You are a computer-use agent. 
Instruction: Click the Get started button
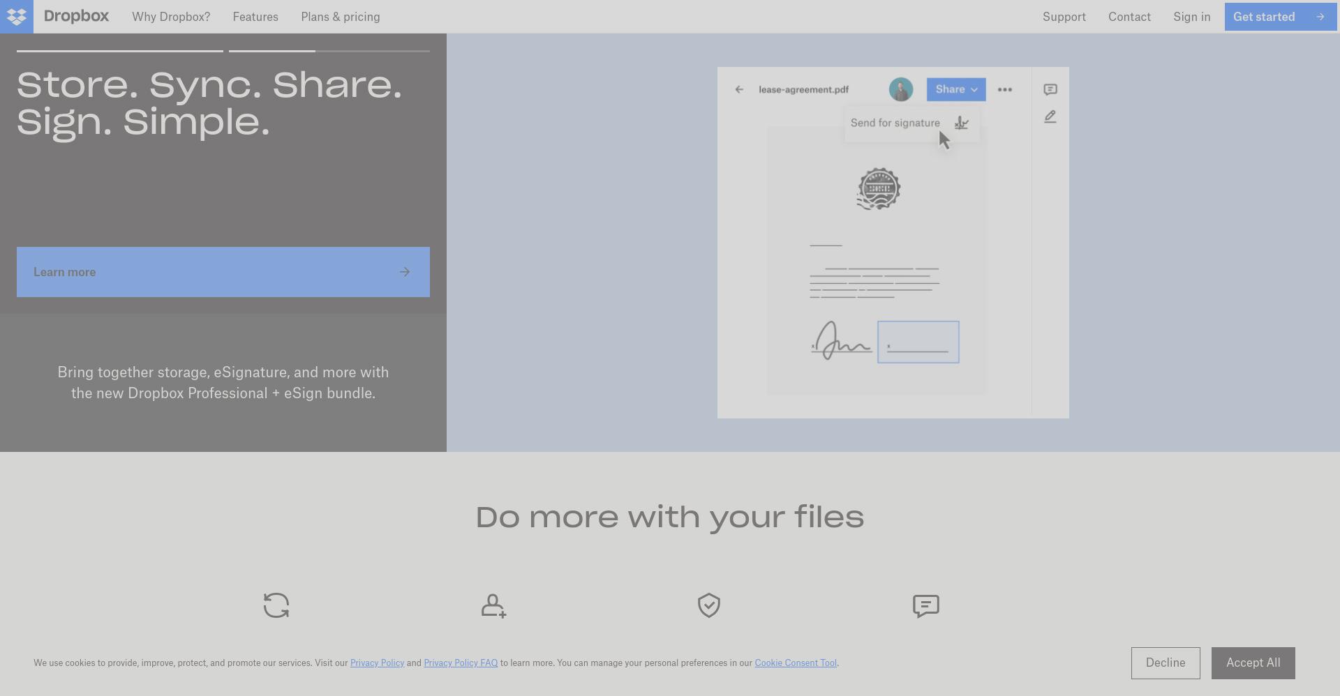click(x=1280, y=17)
